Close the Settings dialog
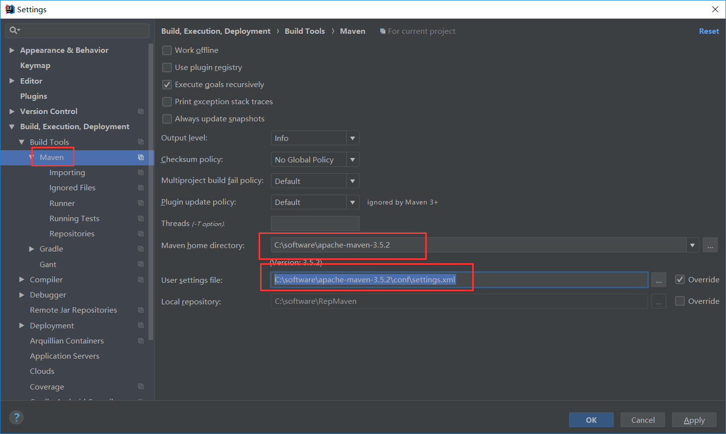 coord(715,9)
